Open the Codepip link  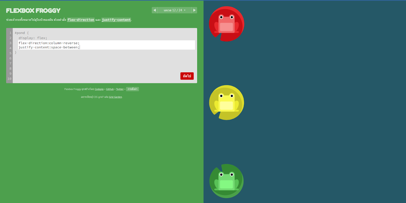[99, 89]
